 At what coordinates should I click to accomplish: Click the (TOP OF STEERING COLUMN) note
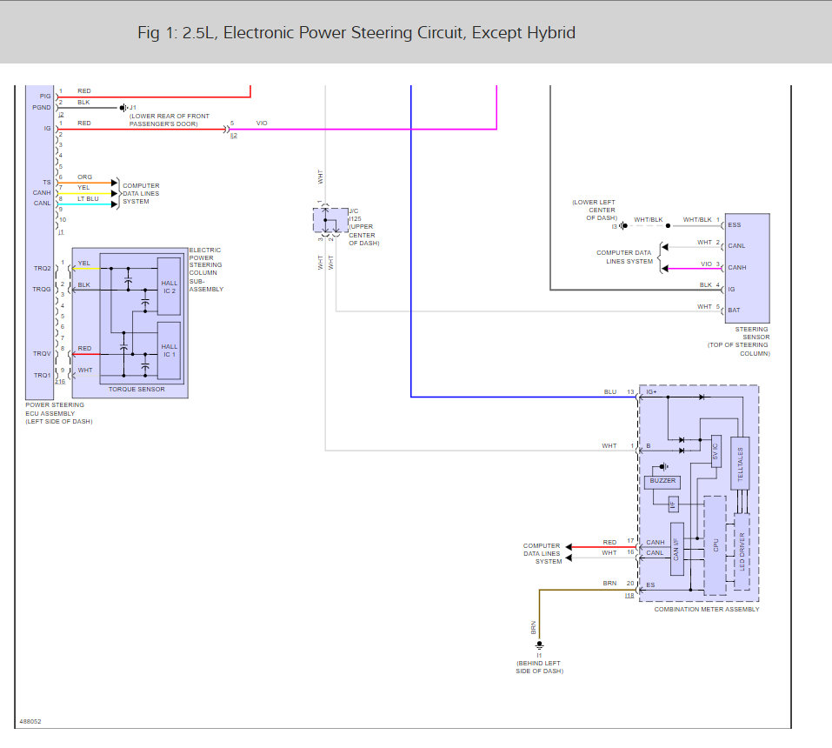point(739,350)
